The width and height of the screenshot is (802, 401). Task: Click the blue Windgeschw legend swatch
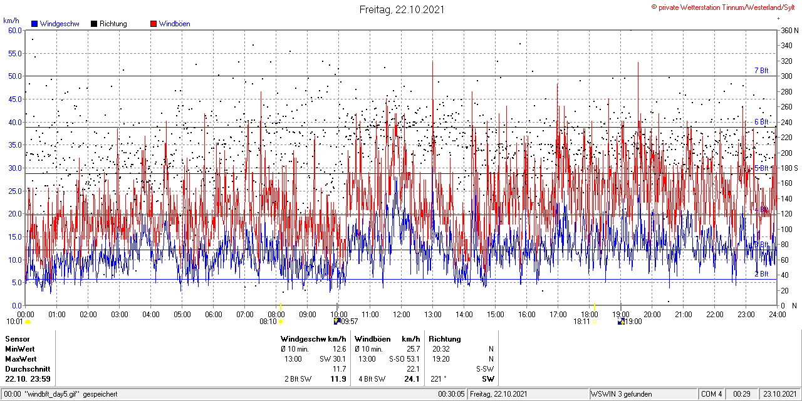34,24
